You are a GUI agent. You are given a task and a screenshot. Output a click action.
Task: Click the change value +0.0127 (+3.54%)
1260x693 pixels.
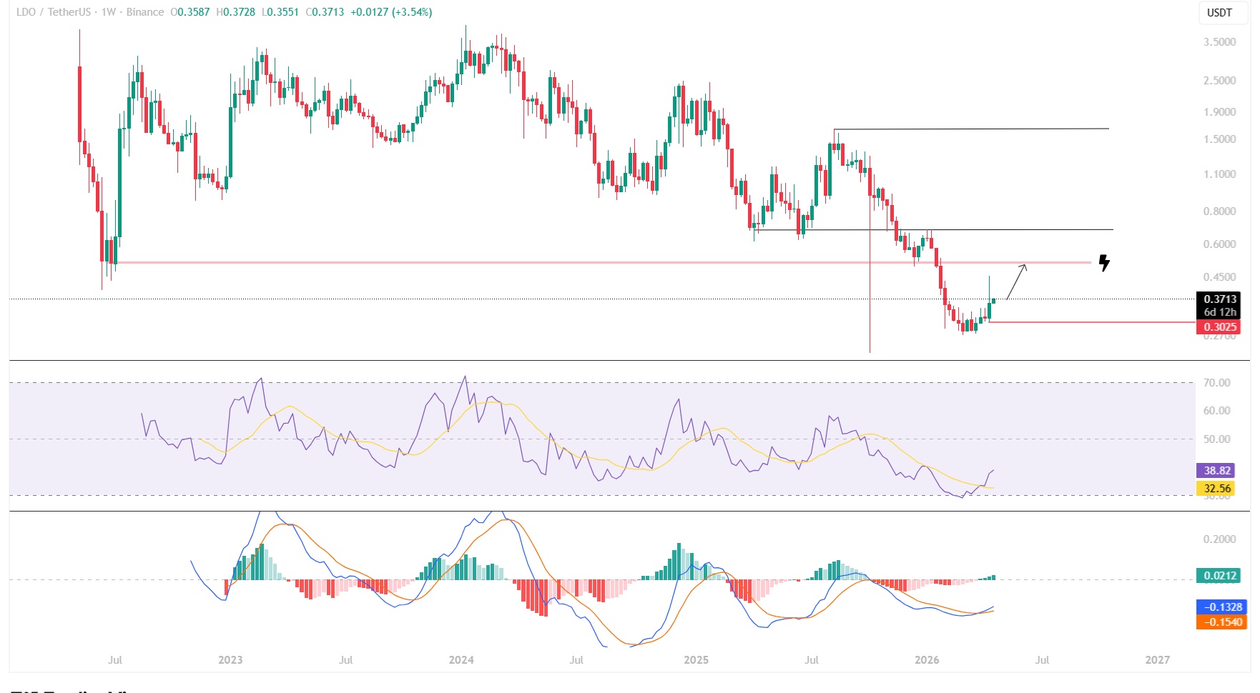pos(391,12)
